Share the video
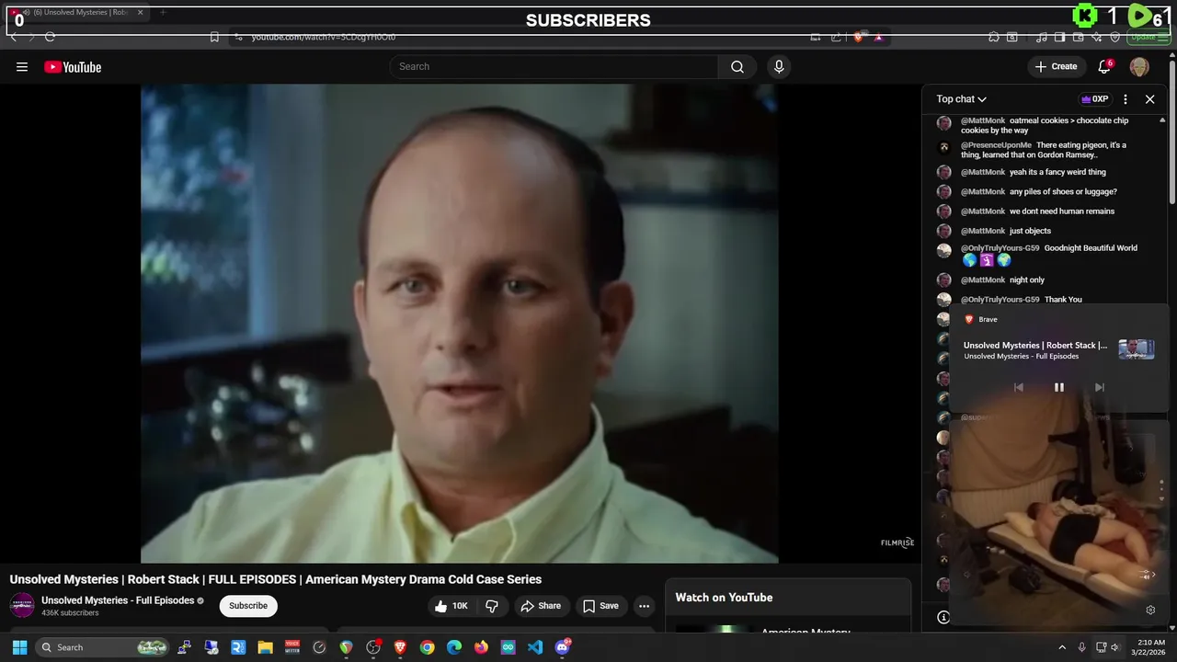The image size is (1177, 662). (541, 606)
